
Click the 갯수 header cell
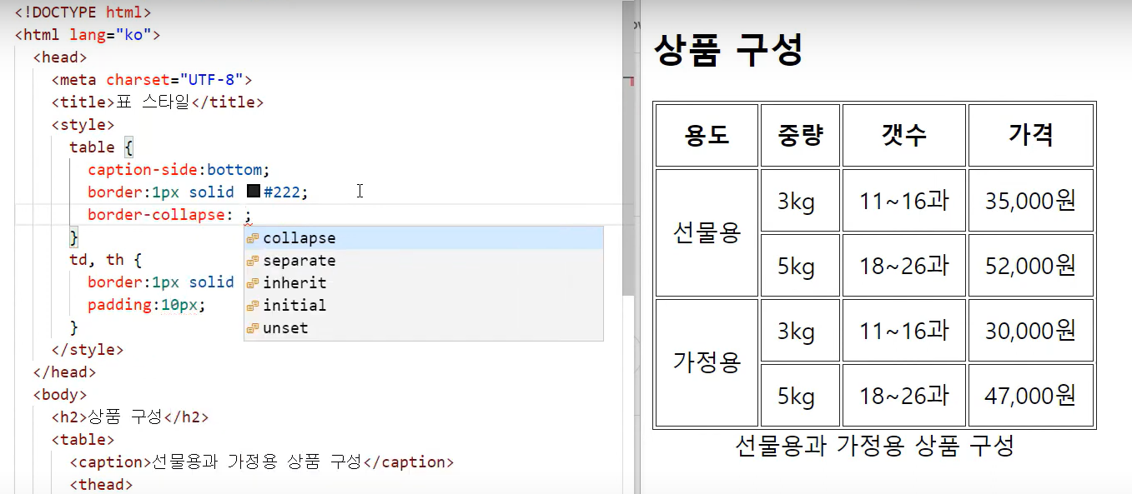point(904,135)
